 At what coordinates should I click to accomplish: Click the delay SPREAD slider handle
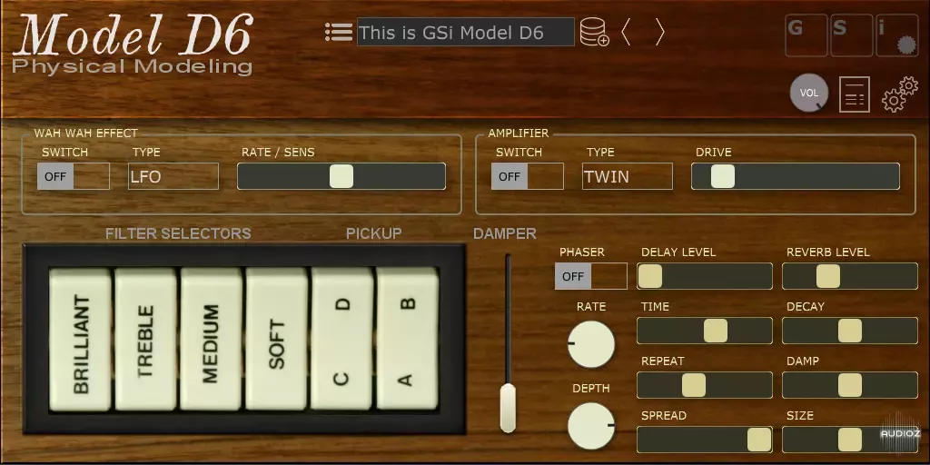point(759,440)
